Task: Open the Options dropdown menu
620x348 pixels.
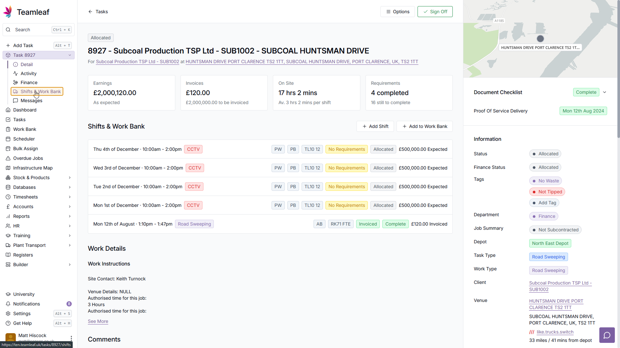Action: coord(398,12)
